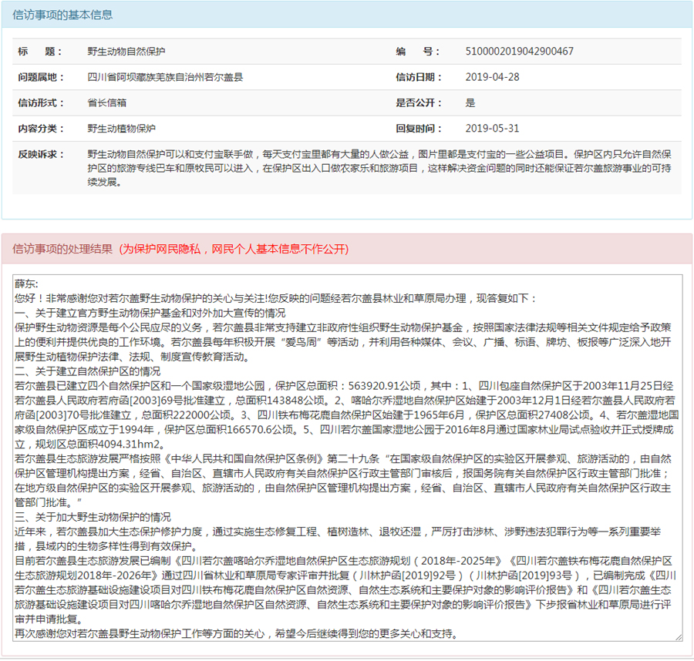Click section heading 三、关于加大野生动物保护的情况
Screen dimensions: 694x661
pos(93,517)
